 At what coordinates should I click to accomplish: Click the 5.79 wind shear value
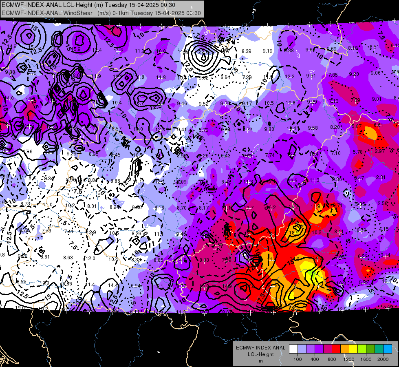pyautogui.click(x=203, y=130)
